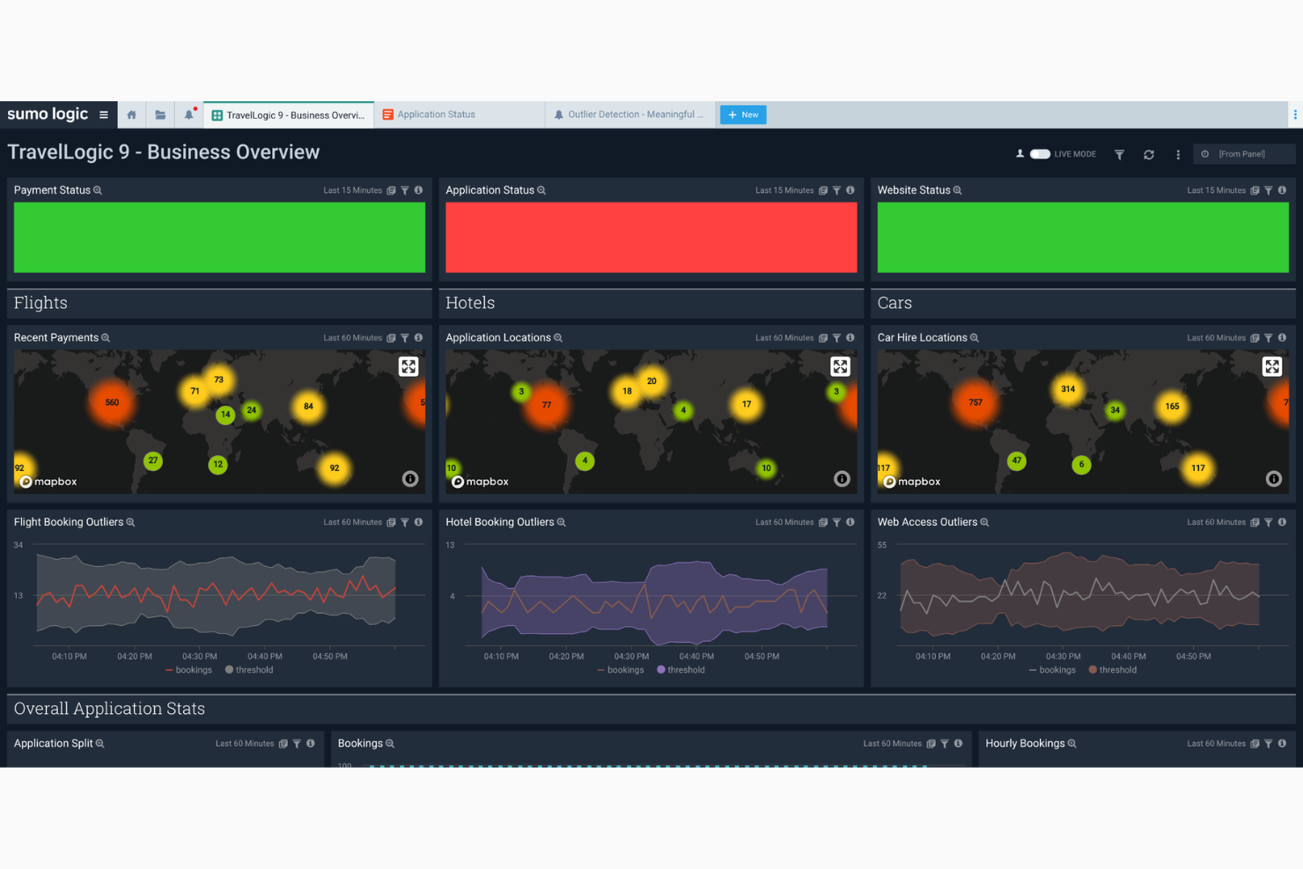Click the New button in the tab bar
1303x869 pixels.
point(742,114)
